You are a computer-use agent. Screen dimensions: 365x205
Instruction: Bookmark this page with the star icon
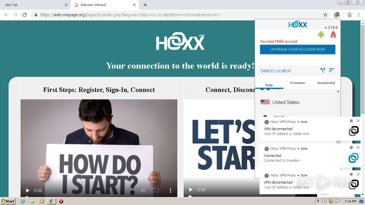(x=325, y=15)
